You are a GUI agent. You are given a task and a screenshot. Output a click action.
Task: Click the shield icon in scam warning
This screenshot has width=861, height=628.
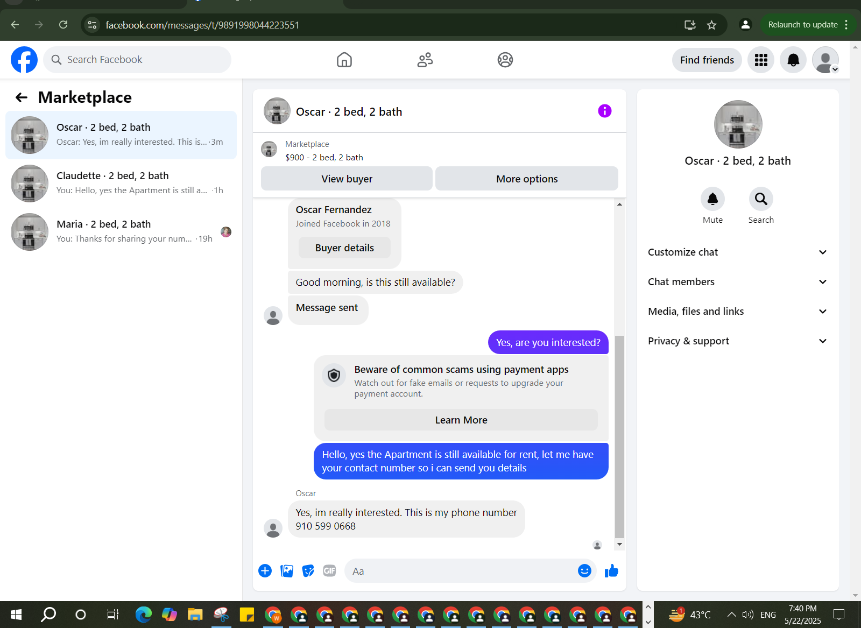(334, 375)
